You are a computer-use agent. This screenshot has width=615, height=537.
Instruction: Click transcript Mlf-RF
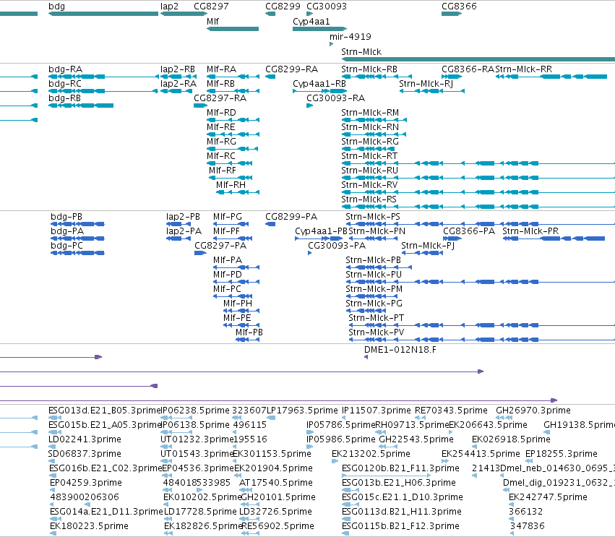pos(223,171)
